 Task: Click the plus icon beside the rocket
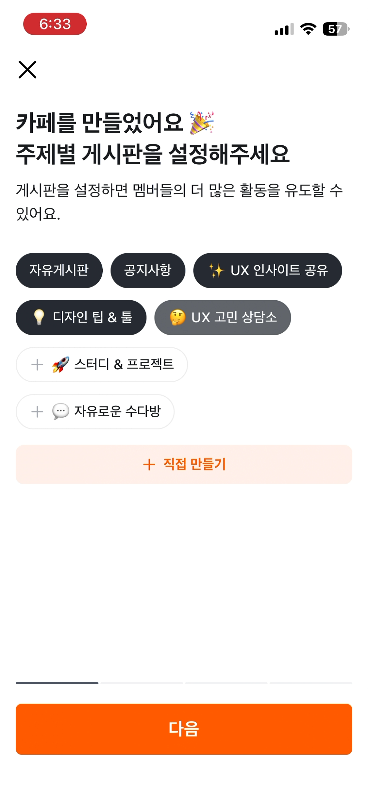[37, 365]
